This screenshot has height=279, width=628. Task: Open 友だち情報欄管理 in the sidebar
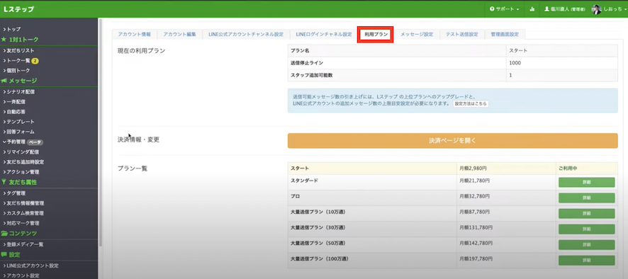(x=23, y=203)
